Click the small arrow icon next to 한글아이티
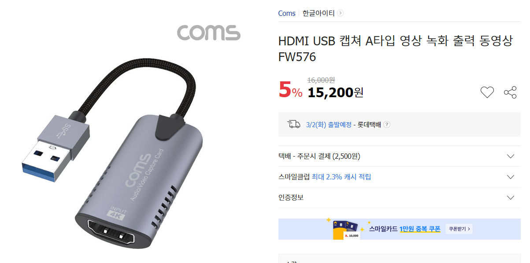530x263 pixels. tap(340, 13)
